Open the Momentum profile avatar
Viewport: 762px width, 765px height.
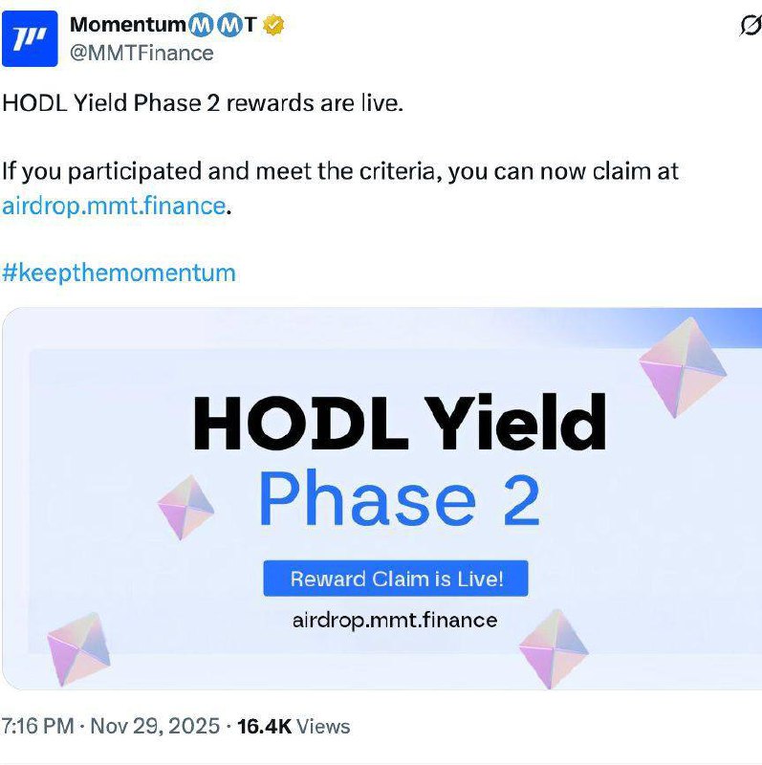[30, 38]
